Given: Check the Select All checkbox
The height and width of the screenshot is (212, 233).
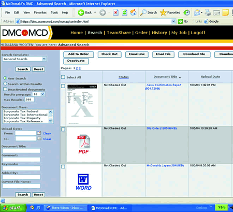Looking at the screenshot, I should [63, 77].
